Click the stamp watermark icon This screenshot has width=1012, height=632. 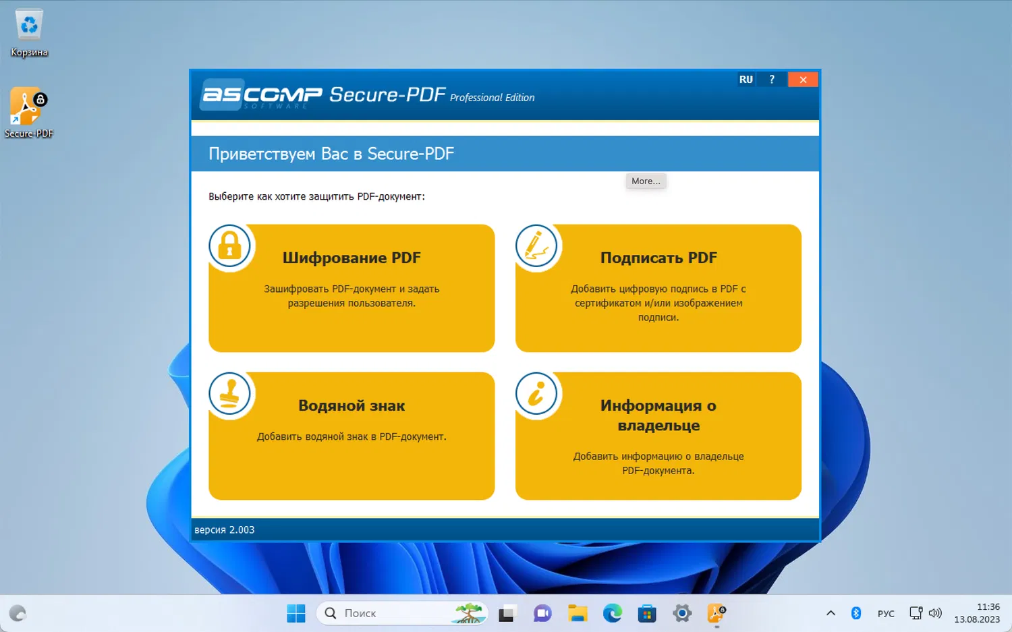tap(229, 394)
